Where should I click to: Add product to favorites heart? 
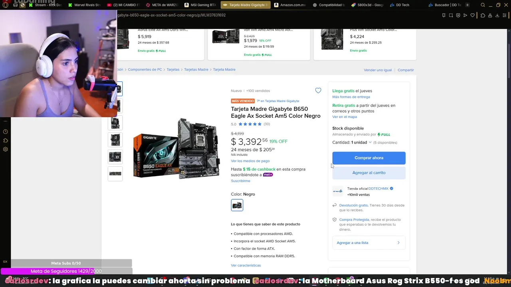pos(318,90)
